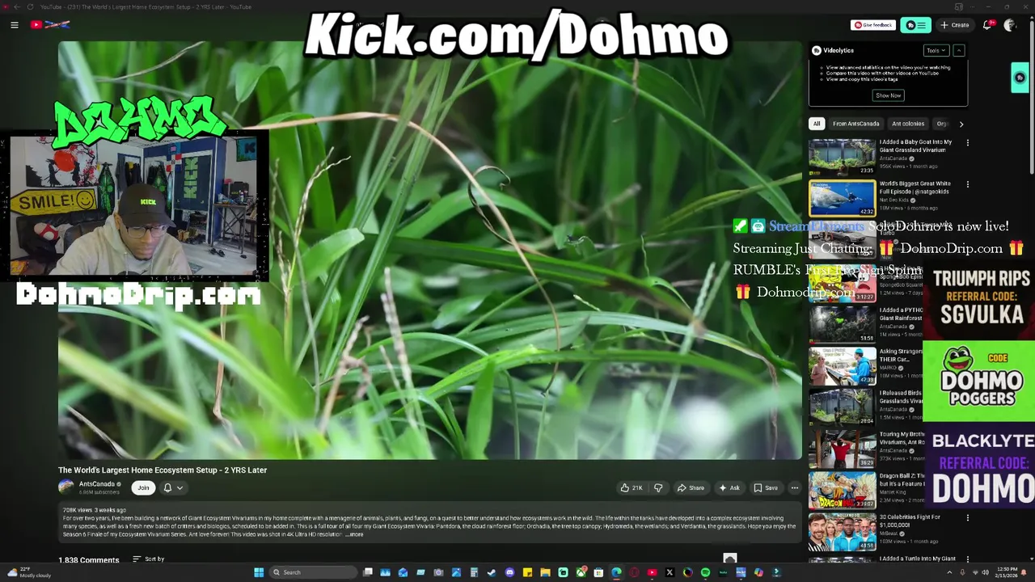Screen dimensions: 1035x582
Task: Click the Ask button under the video
Action: (x=729, y=487)
